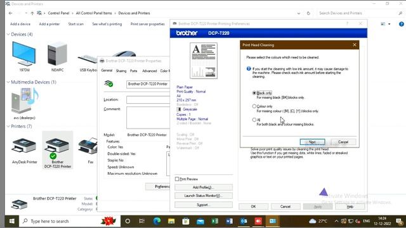Select the All colours radio button
The height and width of the screenshot is (228, 406).
(254, 120)
